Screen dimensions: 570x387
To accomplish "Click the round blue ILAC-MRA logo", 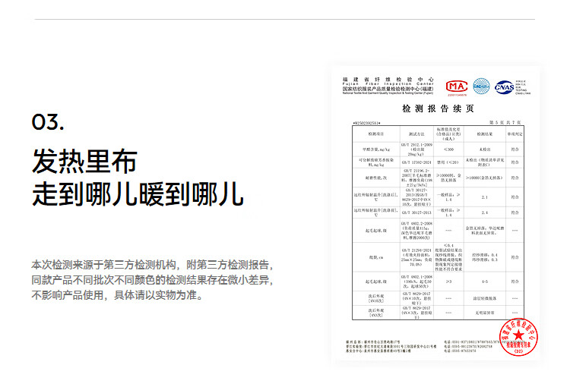I will click(481, 87).
